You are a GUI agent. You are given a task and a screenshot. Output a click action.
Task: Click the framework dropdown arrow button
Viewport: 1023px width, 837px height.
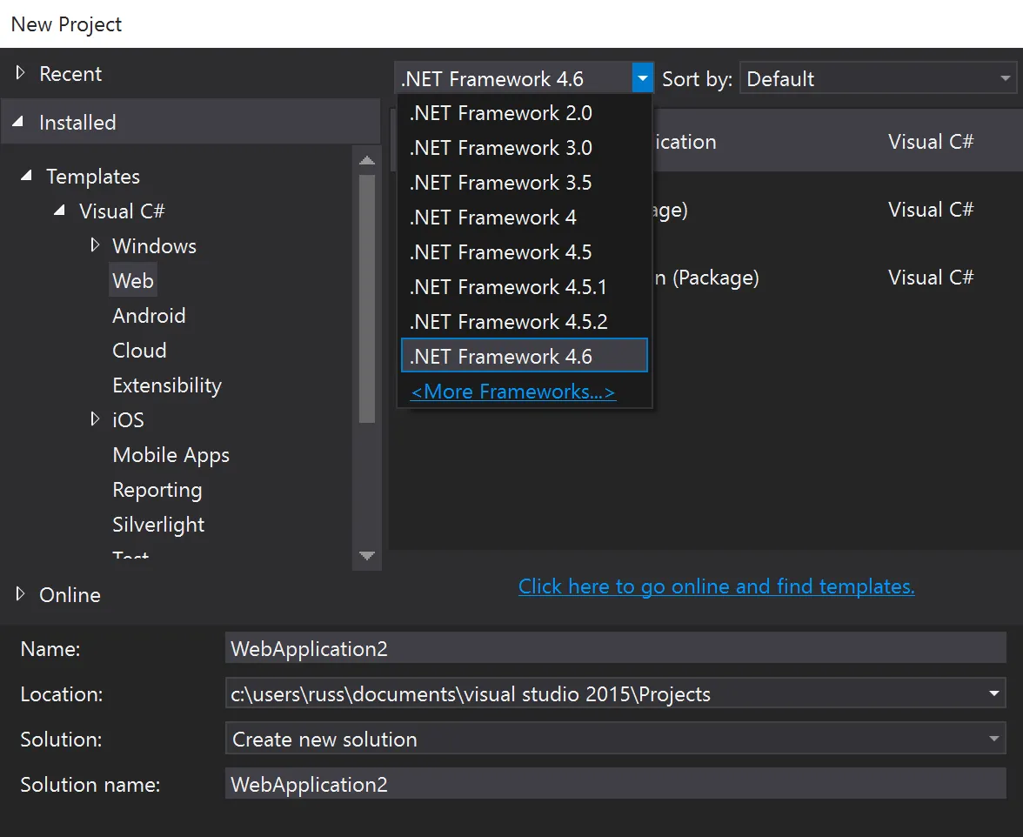point(642,79)
